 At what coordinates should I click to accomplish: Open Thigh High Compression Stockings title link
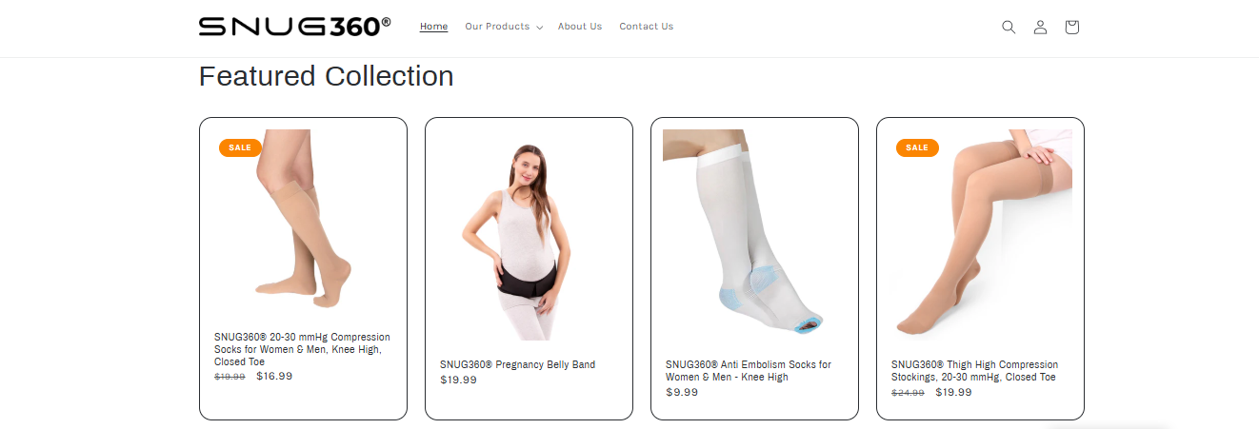coord(974,371)
